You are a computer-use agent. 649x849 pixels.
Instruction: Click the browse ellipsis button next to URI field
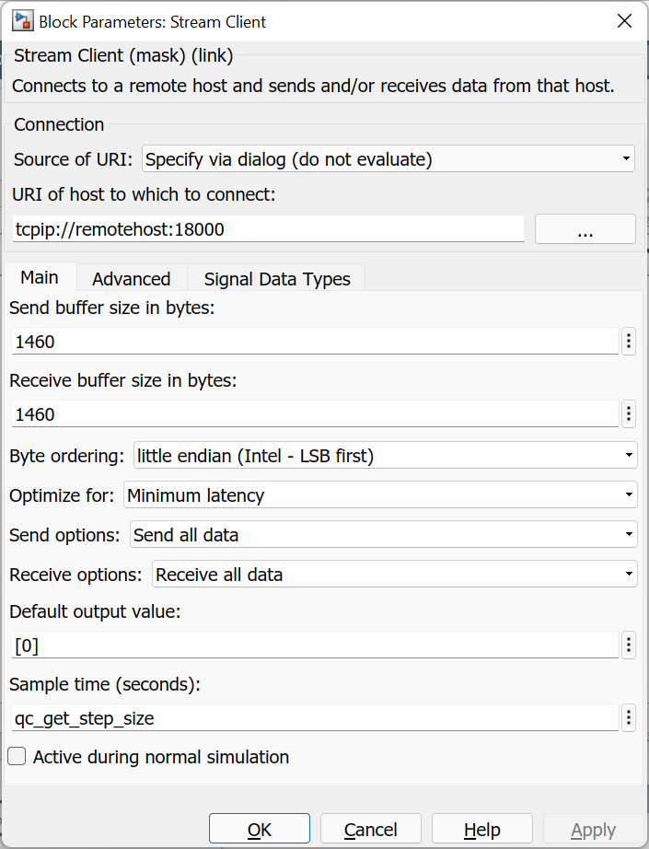[585, 228]
